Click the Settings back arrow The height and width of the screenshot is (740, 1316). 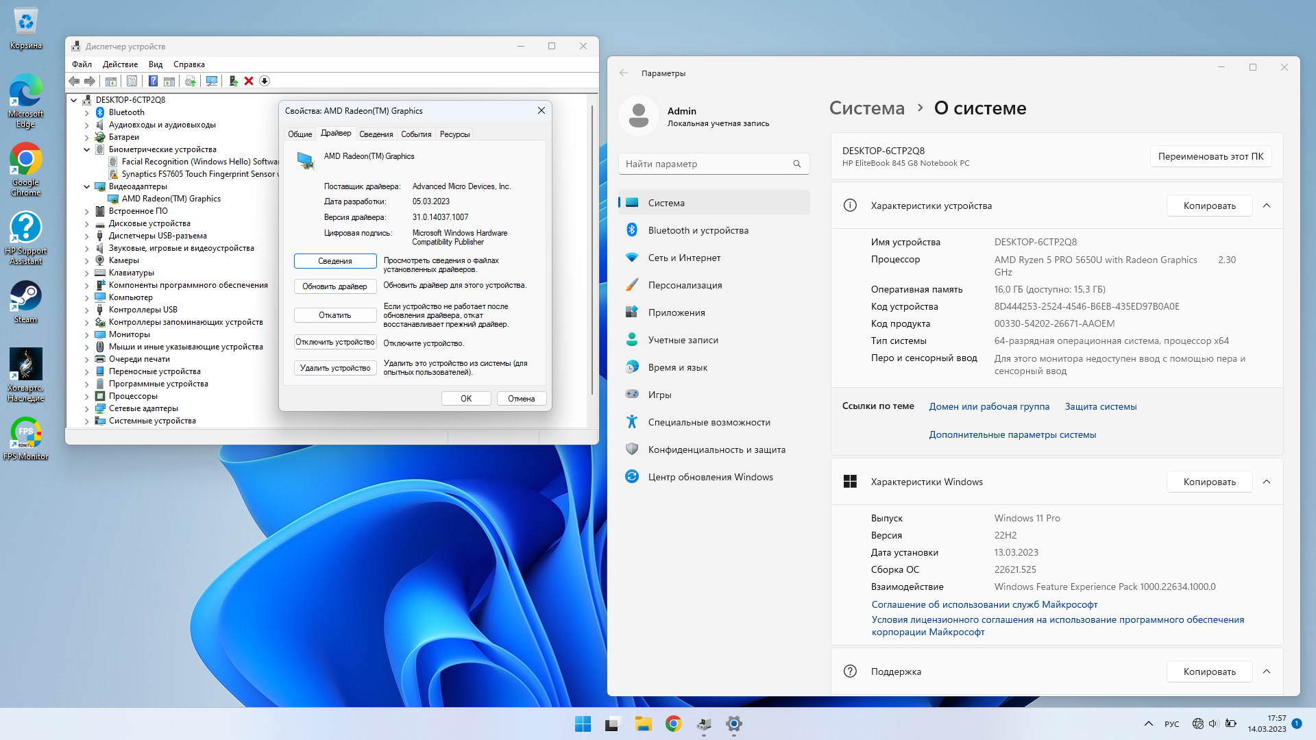click(624, 73)
